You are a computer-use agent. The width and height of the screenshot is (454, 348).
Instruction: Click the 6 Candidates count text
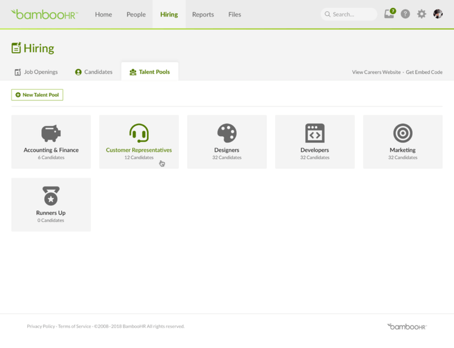[51, 157]
